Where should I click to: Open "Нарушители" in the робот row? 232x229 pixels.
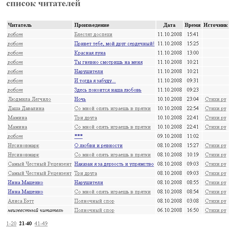(89, 71)
